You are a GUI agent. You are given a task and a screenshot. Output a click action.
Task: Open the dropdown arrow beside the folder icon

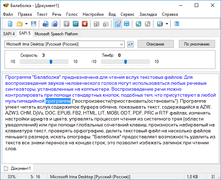click(x=26, y=24)
